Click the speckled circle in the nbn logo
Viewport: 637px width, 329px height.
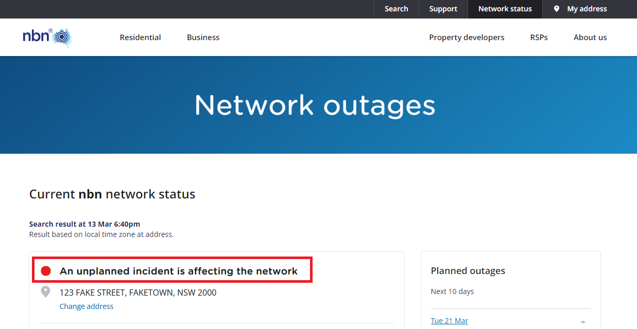click(63, 36)
